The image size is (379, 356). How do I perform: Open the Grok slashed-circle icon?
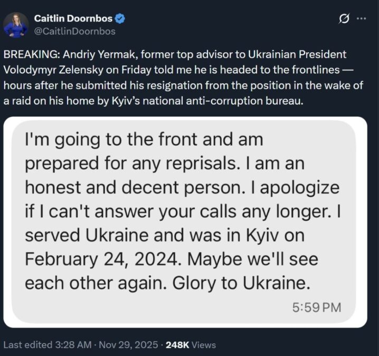coord(344,19)
